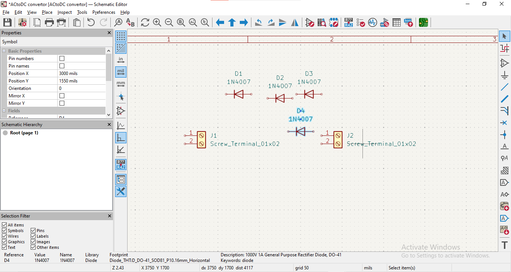Open the Find tool
This screenshot has height=272, width=511.
(x=119, y=22)
